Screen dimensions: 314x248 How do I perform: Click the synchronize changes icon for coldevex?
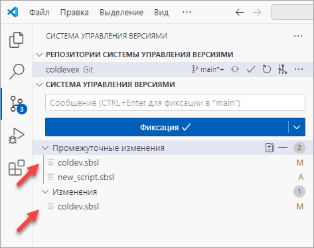click(235, 70)
